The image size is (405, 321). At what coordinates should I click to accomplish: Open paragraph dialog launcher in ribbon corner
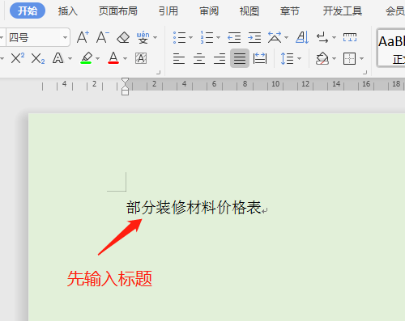pyautogui.click(x=365, y=73)
